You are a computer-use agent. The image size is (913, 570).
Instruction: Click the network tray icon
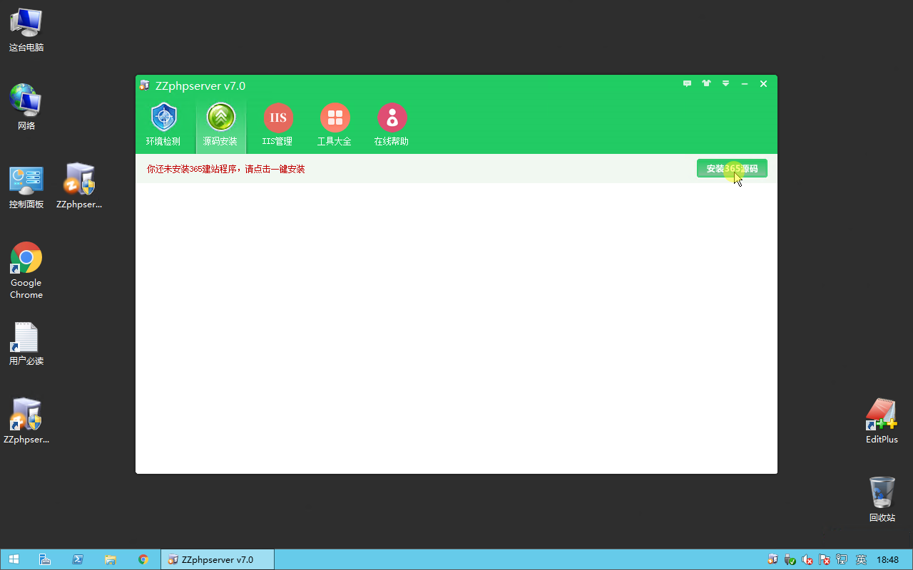pos(842,559)
